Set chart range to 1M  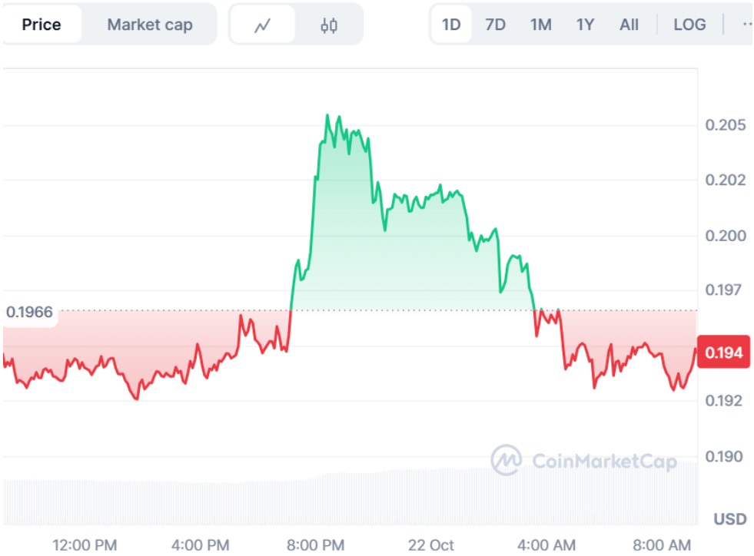click(x=541, y=25)
